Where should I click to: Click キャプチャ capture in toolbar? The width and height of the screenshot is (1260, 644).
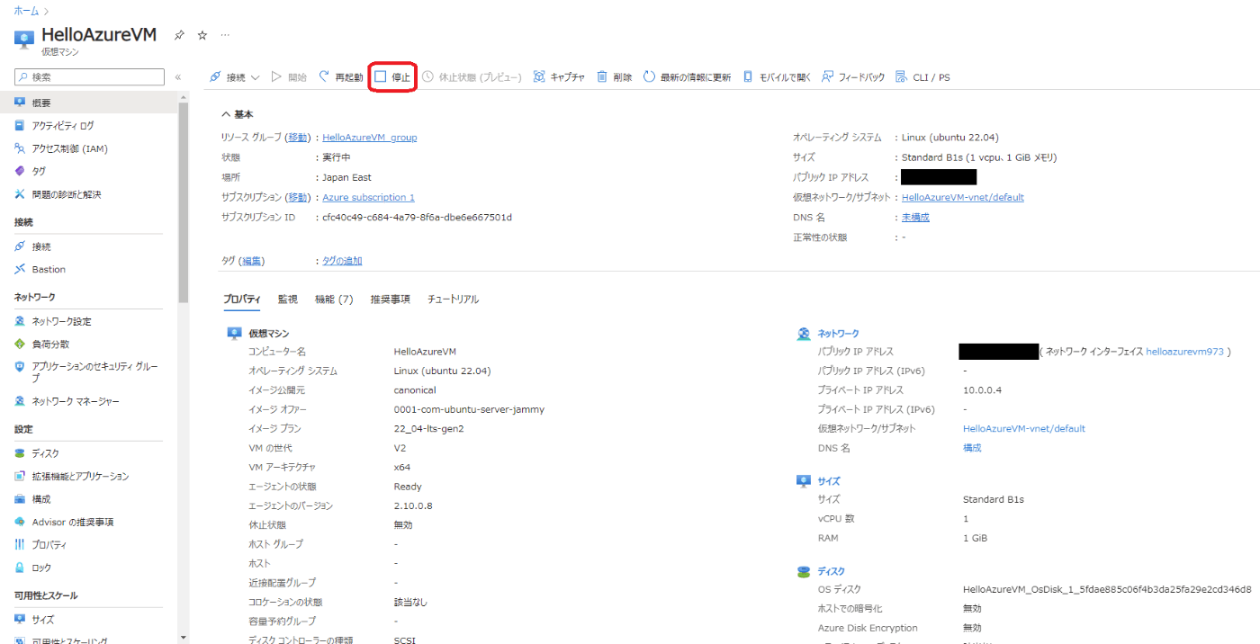tap(559, 77)
